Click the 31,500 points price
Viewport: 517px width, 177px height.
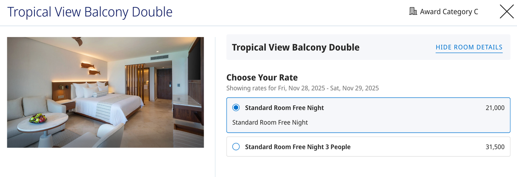click(495, 147)
